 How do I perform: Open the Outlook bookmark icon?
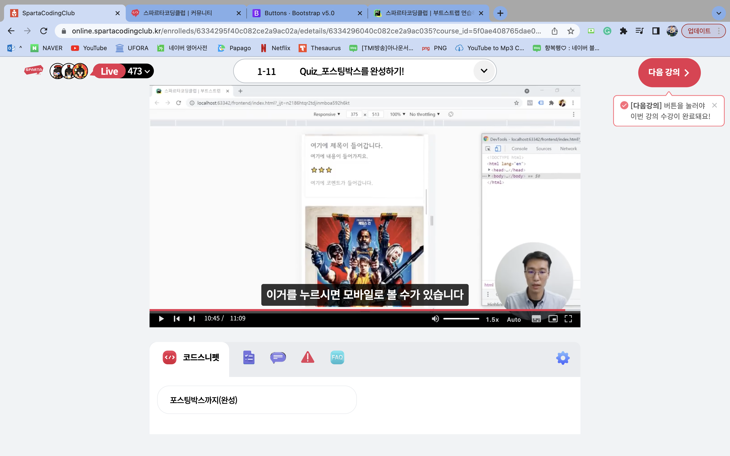11,48
